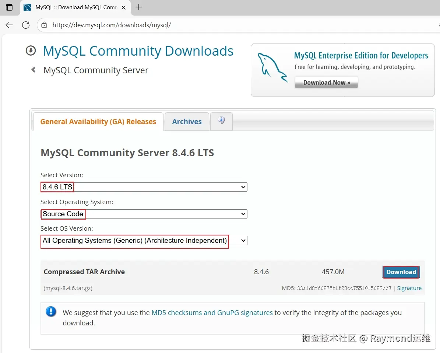Switch to the Archives tab
The image size is (440, 353).
point(187,122)
